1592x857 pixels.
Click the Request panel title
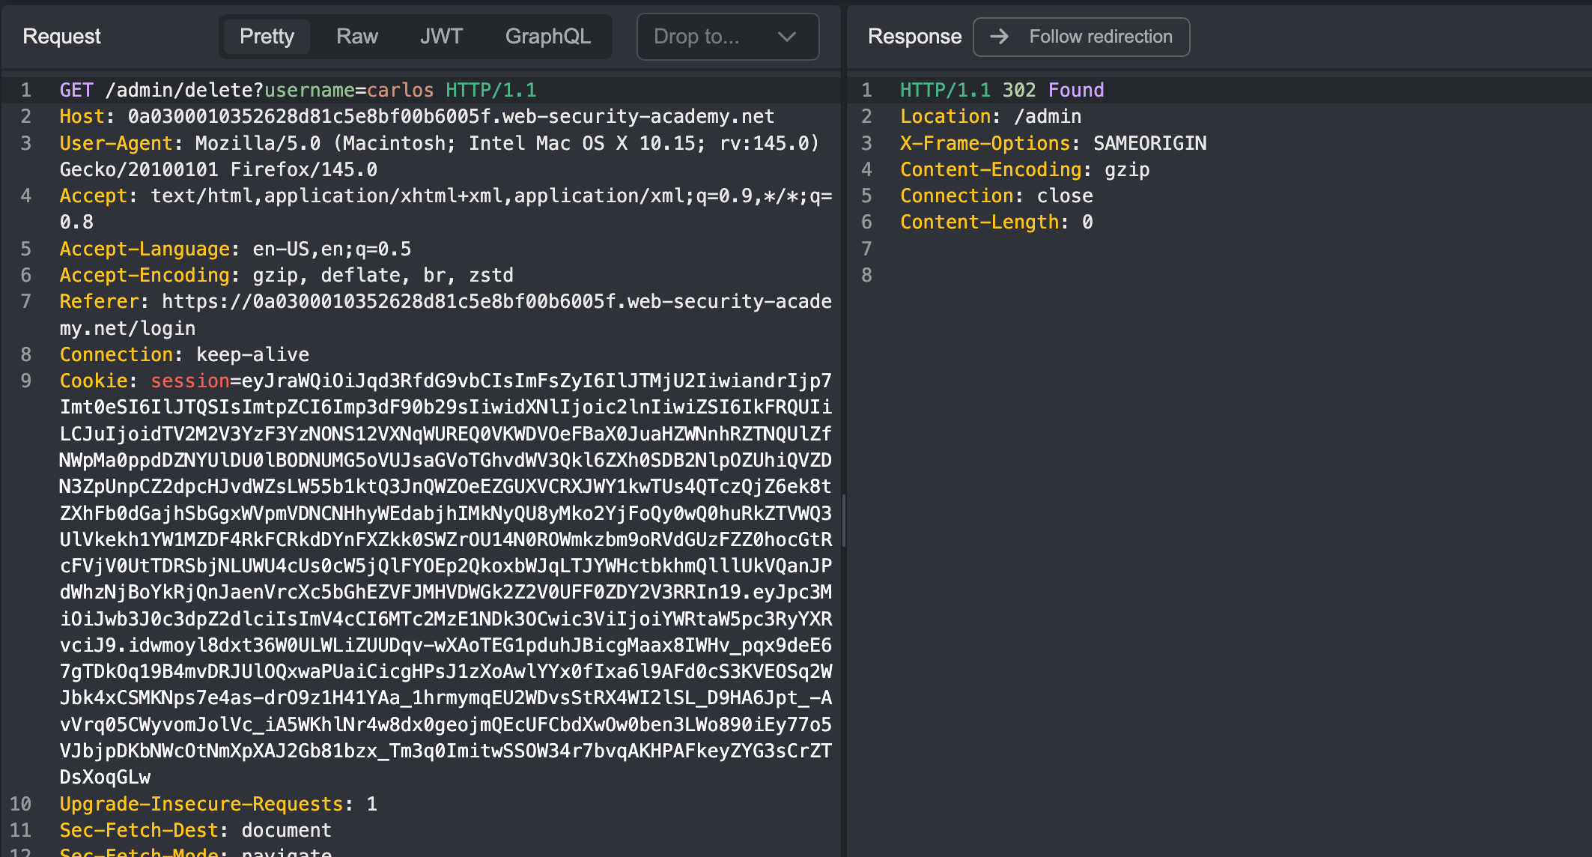pyautogui.click(x=61, y=37)
